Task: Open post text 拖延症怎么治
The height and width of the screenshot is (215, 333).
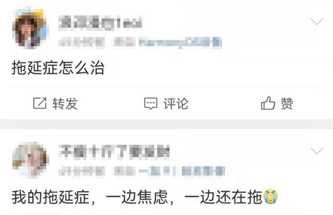Action: tap(58, 68)
